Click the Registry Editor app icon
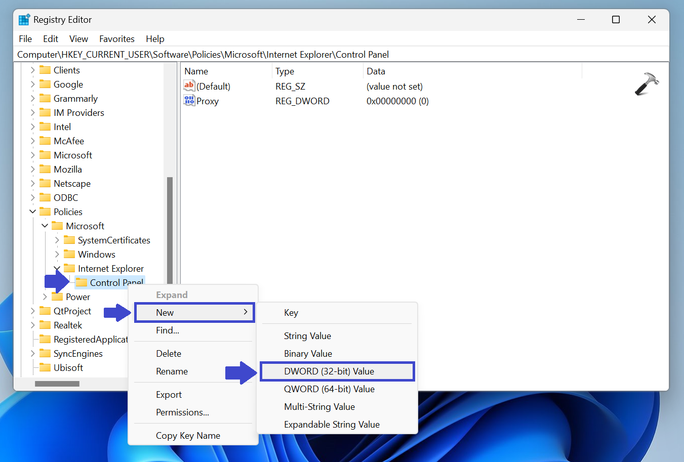Viewport: 684px width, 462px height. pos(24,20)
